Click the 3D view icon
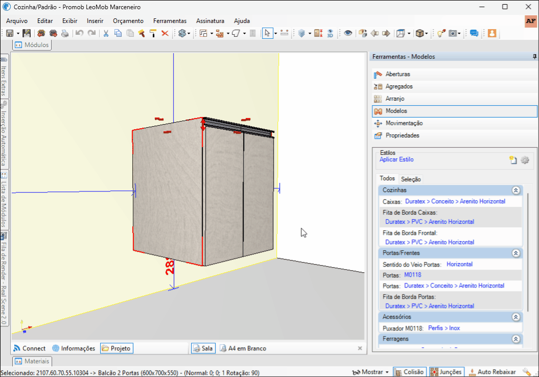Image resolution: width=539 pixels, height=377 pixels. (x=330, y=33)
